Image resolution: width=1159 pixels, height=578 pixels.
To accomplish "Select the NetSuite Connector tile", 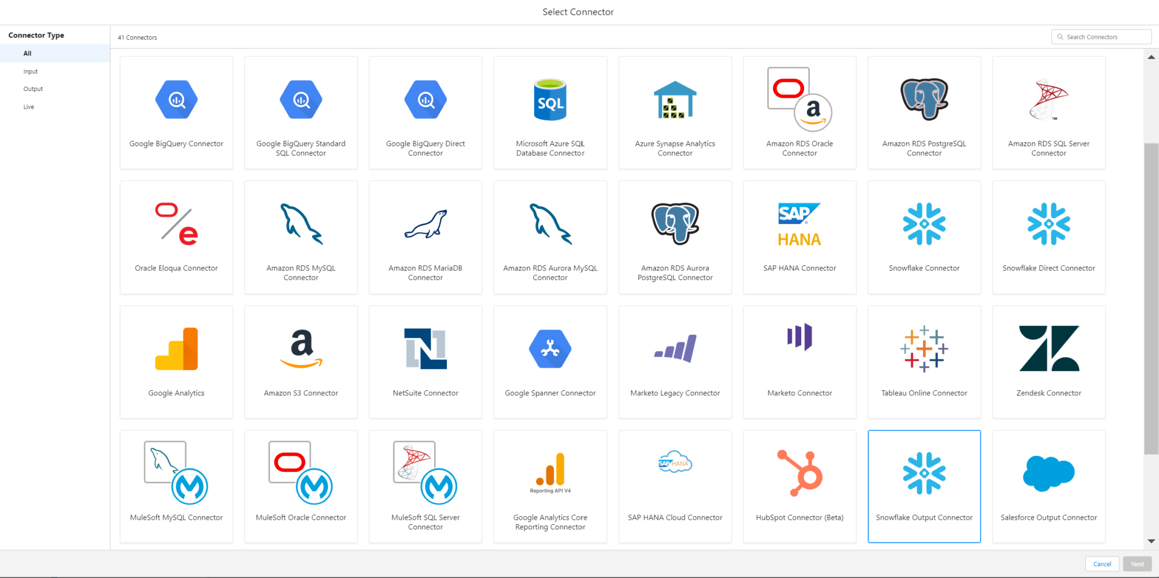I will (425, 362).
